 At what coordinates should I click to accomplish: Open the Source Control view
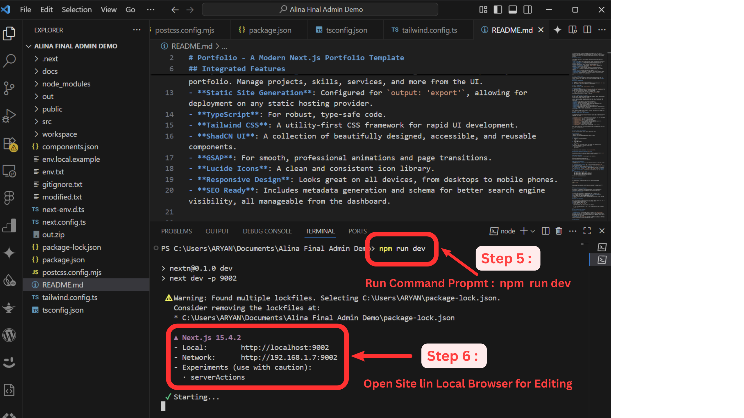point(9,88)
